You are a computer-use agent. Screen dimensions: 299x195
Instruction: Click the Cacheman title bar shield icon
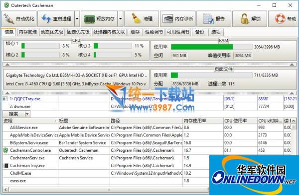(6, 5)
